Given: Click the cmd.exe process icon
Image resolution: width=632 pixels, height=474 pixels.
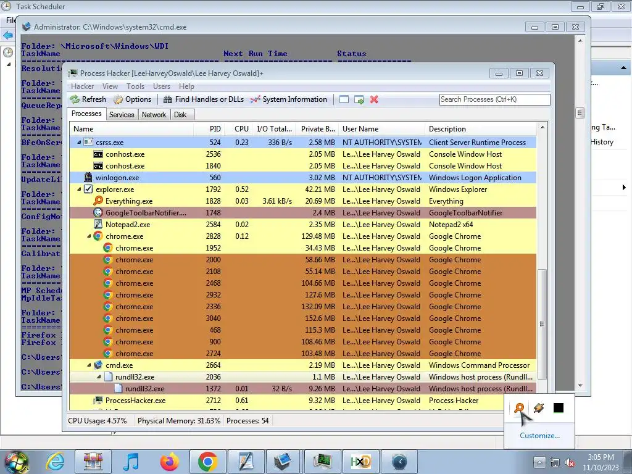Looking at the screenshot, I should point(98,365).
